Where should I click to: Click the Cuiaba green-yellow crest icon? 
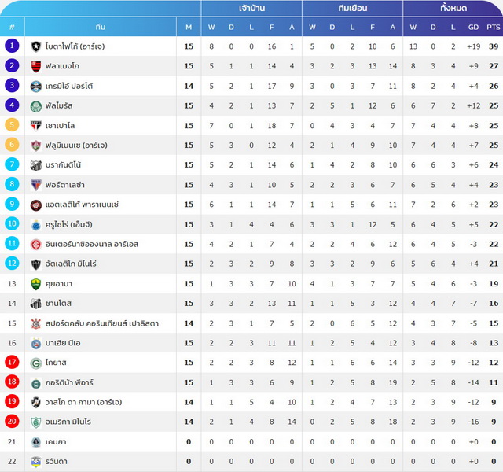click(36, 284)
